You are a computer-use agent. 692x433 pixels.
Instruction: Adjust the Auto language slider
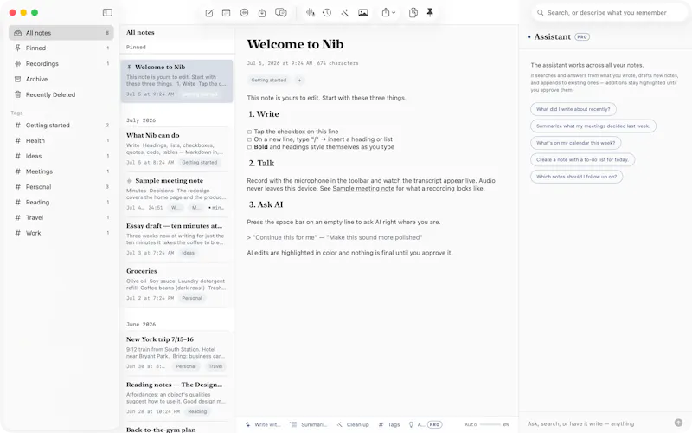point(490,424)
